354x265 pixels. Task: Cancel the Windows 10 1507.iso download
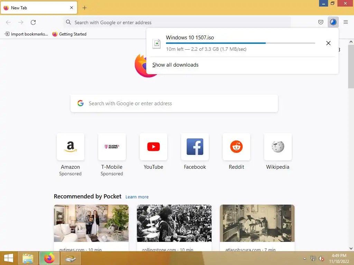[328, 43]
